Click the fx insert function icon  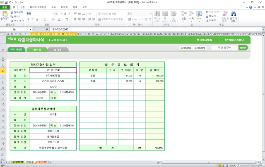47,29
